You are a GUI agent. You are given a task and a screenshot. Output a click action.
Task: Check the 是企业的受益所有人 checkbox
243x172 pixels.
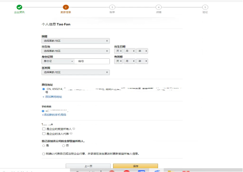44,129
